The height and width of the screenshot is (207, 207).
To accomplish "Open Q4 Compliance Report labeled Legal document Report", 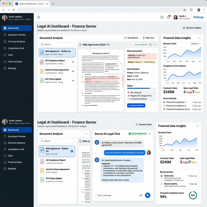I will pos(57,161).
